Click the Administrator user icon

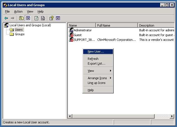(x=71, y=30)
